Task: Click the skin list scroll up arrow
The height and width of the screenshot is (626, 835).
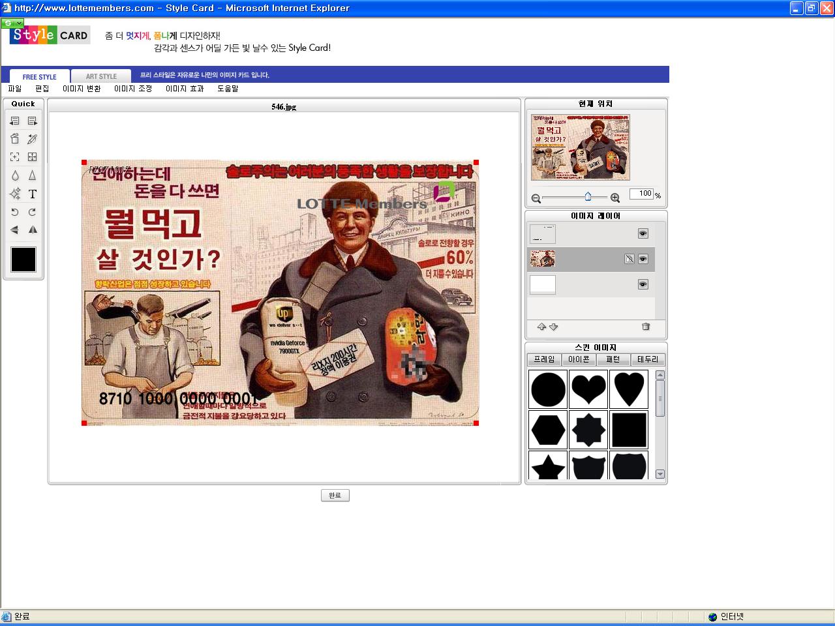Action: click(x=660, y=375)
